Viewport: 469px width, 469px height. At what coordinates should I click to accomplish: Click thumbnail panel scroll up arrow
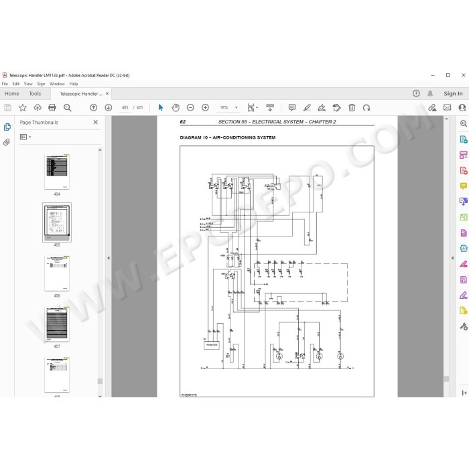100,150
